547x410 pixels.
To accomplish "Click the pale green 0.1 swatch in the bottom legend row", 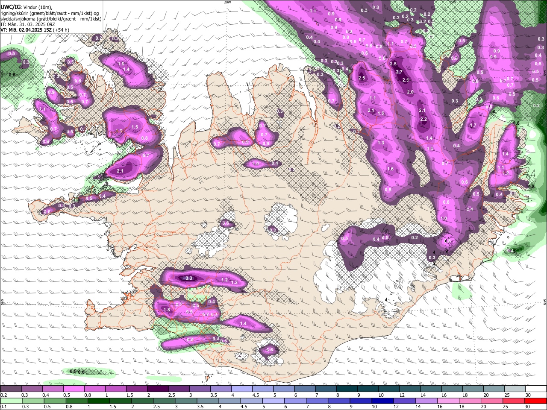I will 12,401.
